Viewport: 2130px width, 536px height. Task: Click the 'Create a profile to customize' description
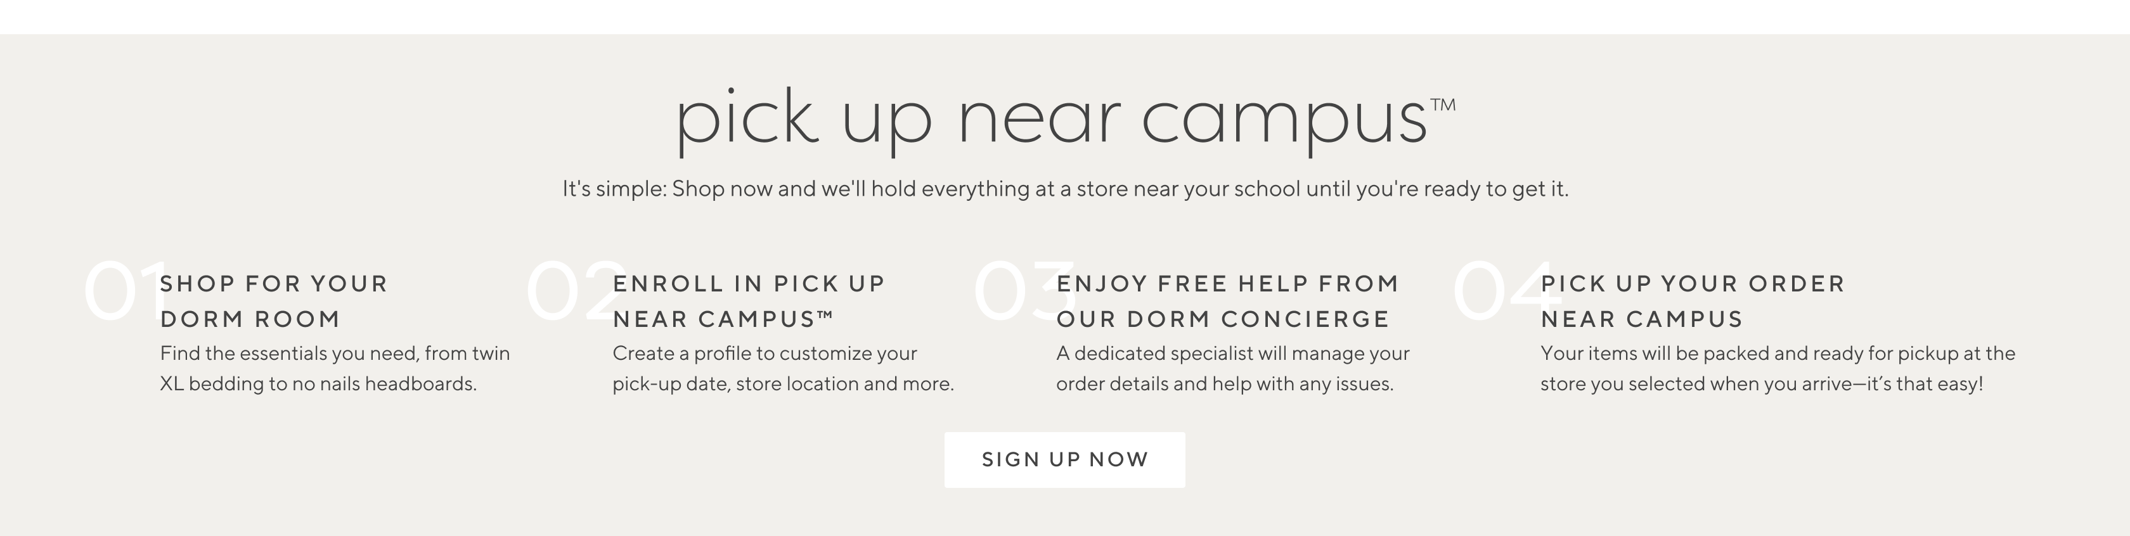(x=764, y=354)
